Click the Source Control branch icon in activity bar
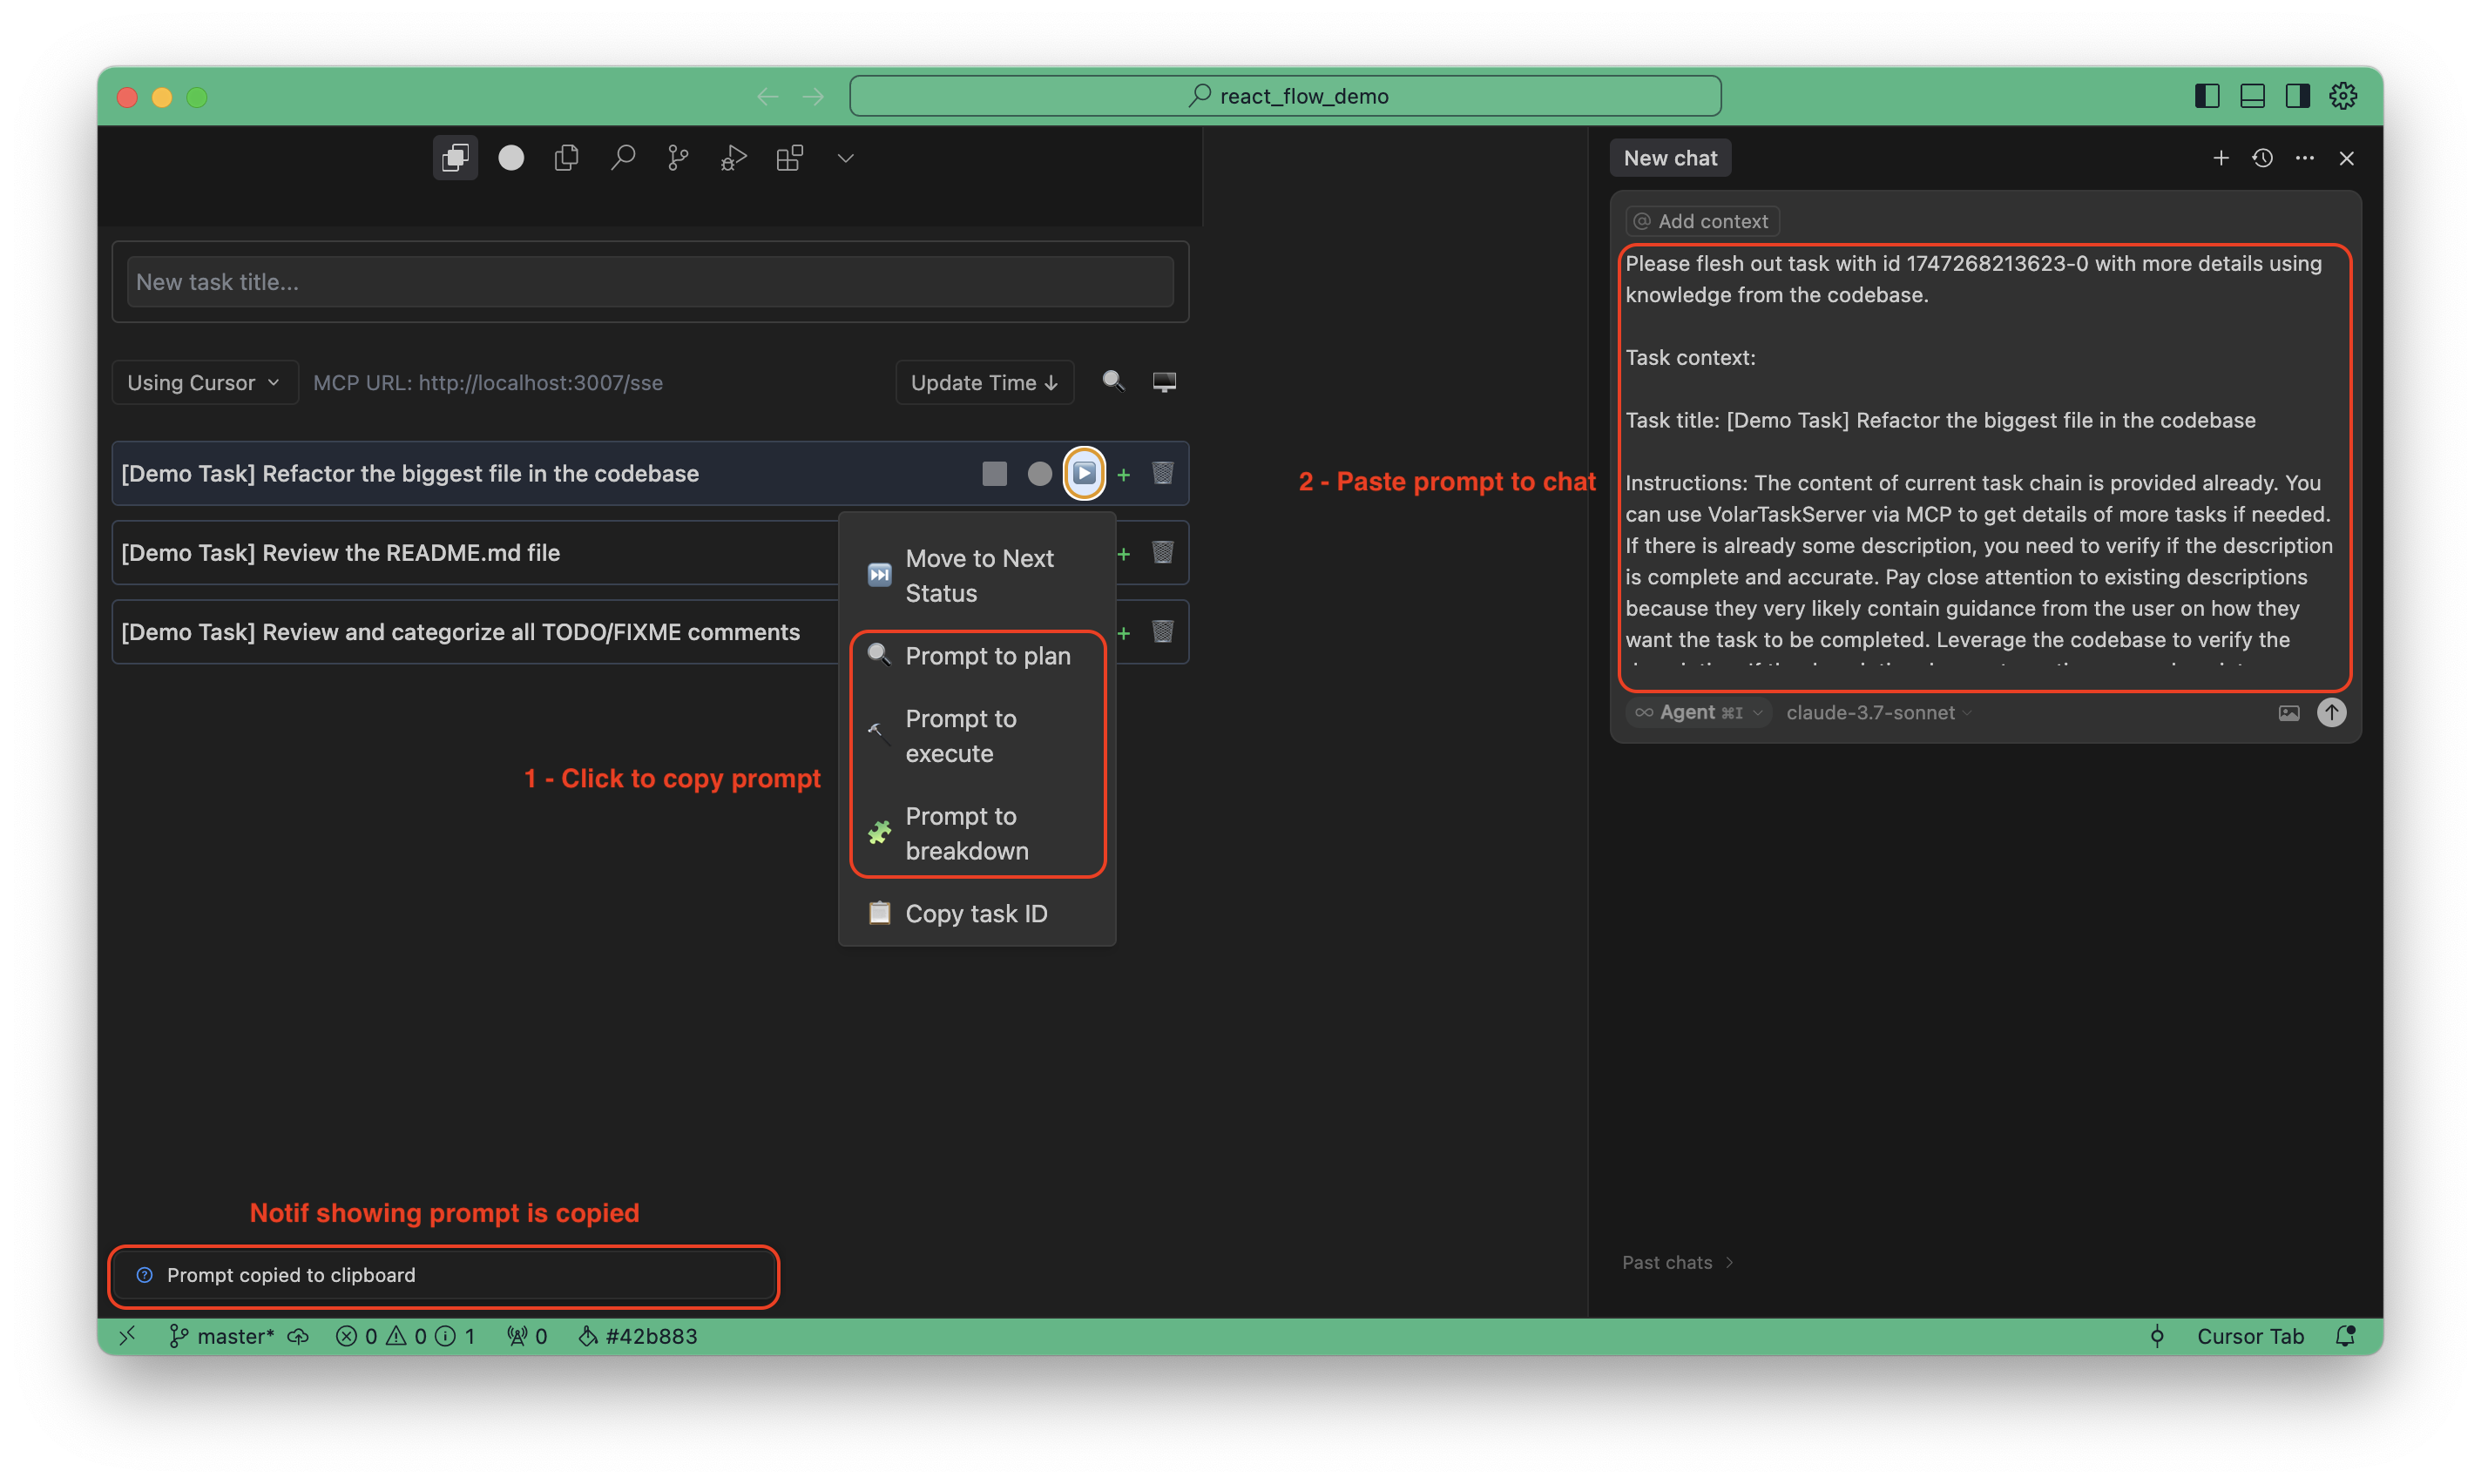Image resolution: width=2481 pixels, height=1484 pixels. click(678, 158)
